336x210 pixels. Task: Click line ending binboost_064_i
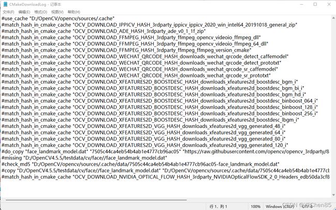pos(159,101)
